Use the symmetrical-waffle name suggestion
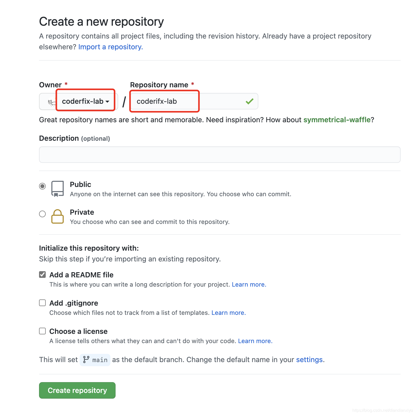 click(x=337, y=120)
